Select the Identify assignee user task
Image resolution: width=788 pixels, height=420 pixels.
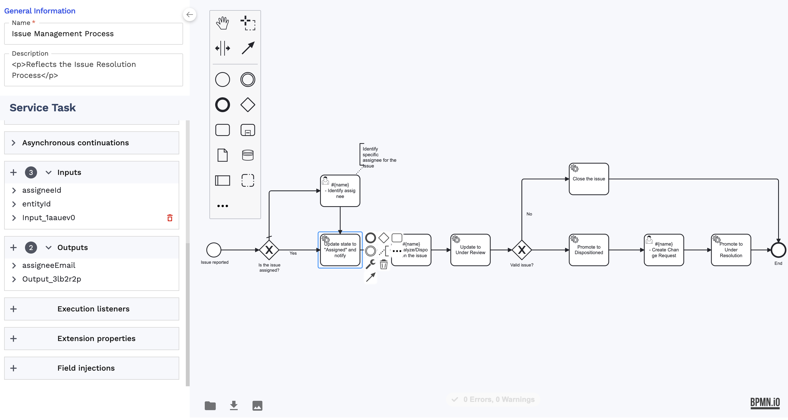(340, 191)
